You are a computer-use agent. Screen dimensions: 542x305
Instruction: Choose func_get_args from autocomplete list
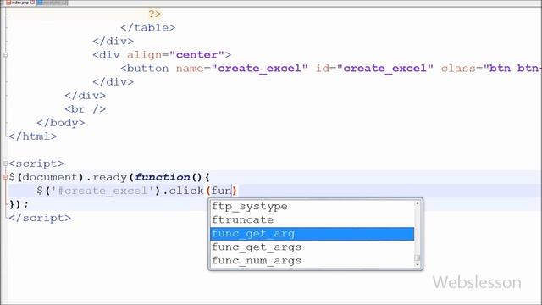pyautogui.click(x=312, y=247)
